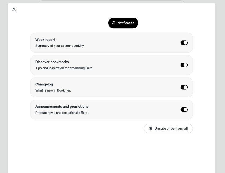225x173 pixels.
Task: Click the Announcements and promotions heading
Action: pos(62,107)
